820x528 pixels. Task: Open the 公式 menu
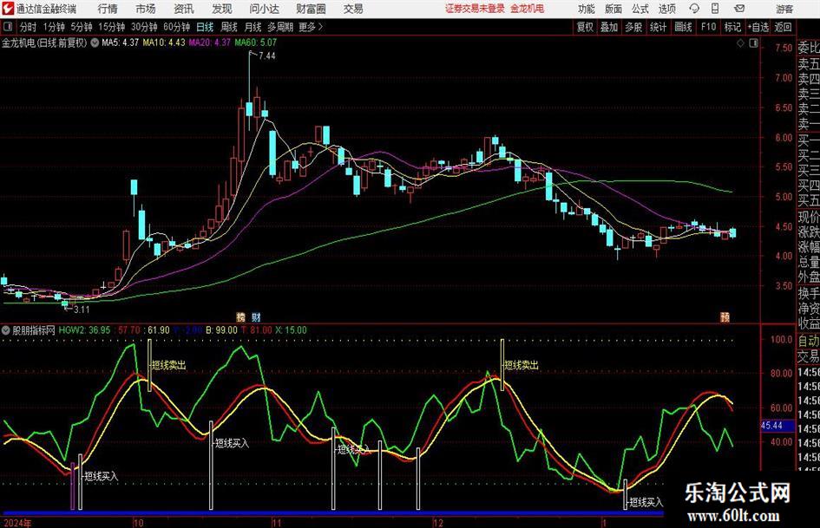tap(640, 9)
